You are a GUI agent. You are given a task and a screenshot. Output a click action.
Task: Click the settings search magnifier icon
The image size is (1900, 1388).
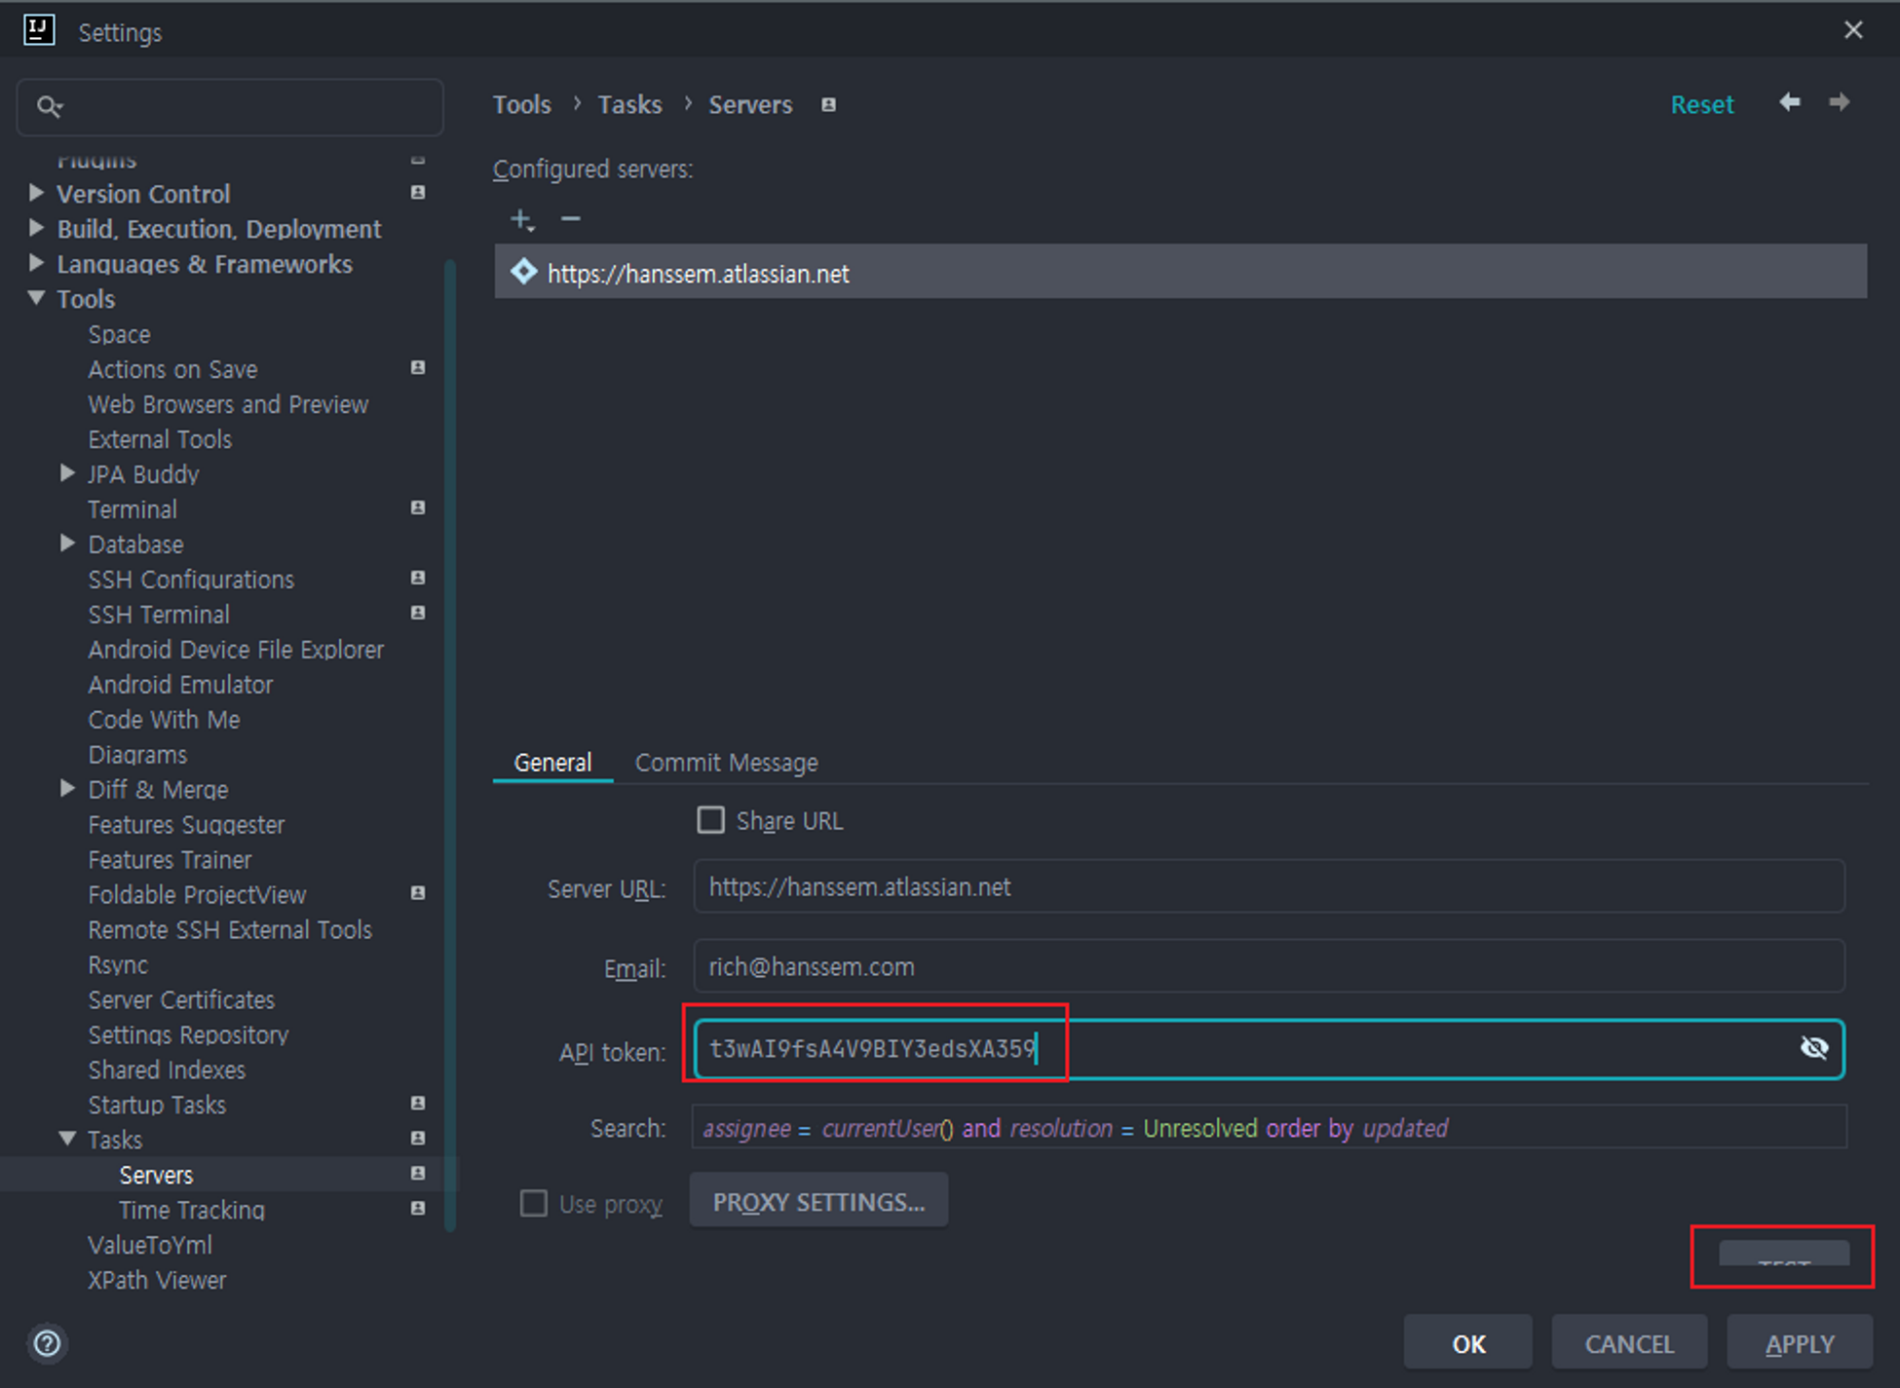[49, 106]
